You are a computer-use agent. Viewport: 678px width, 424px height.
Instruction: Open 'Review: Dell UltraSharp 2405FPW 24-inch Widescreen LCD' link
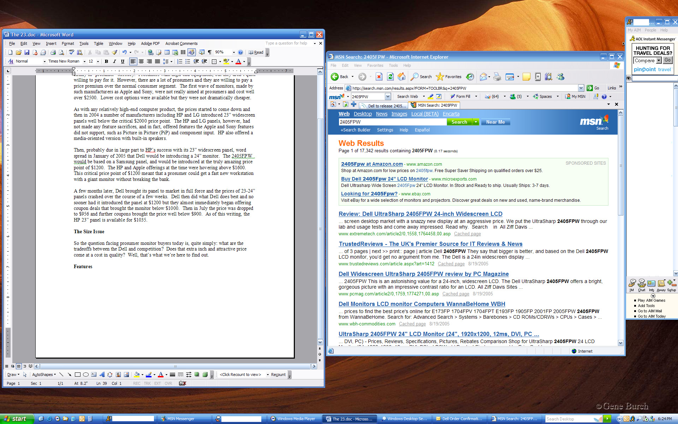[420, 214]
